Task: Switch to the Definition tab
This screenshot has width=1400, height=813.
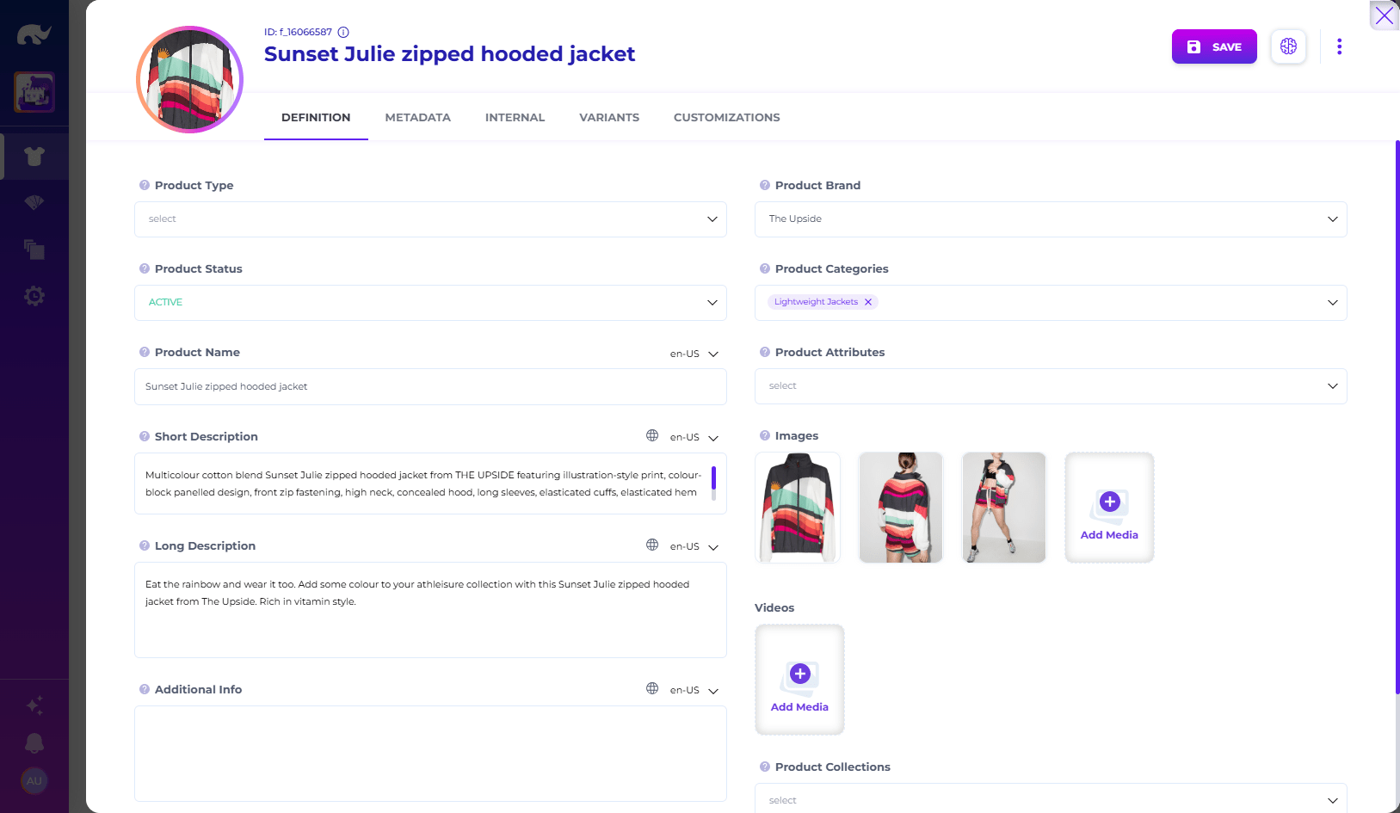Action: tap(316, 117)
